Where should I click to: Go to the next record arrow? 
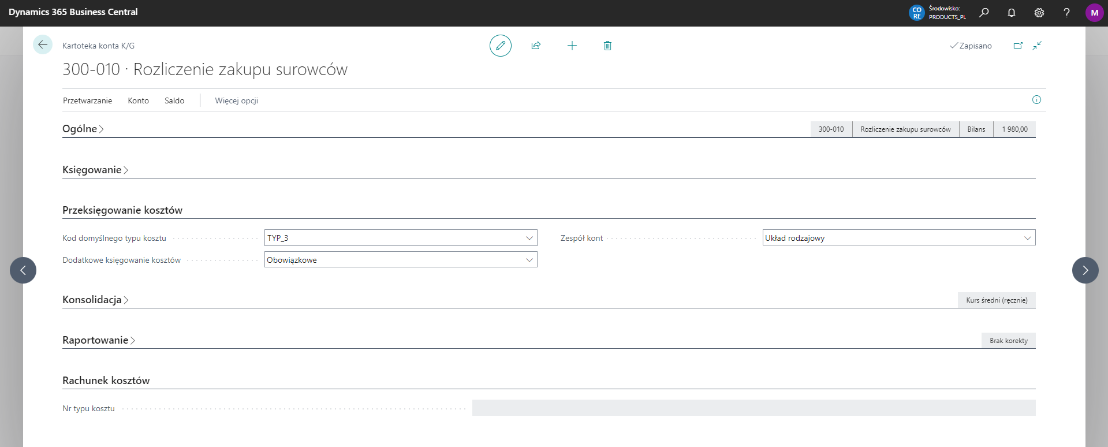[x=1085, y=270]
